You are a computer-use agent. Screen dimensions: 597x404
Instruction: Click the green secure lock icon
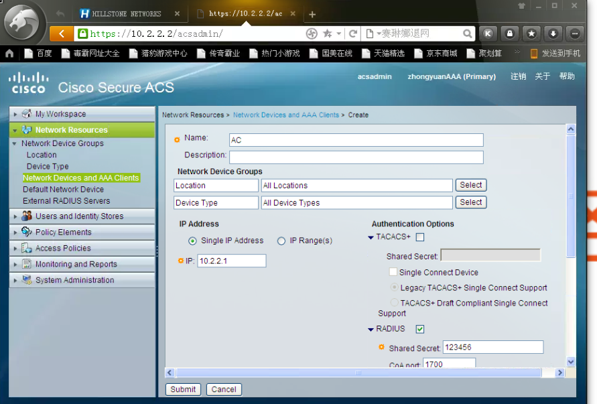click(82, 33)
